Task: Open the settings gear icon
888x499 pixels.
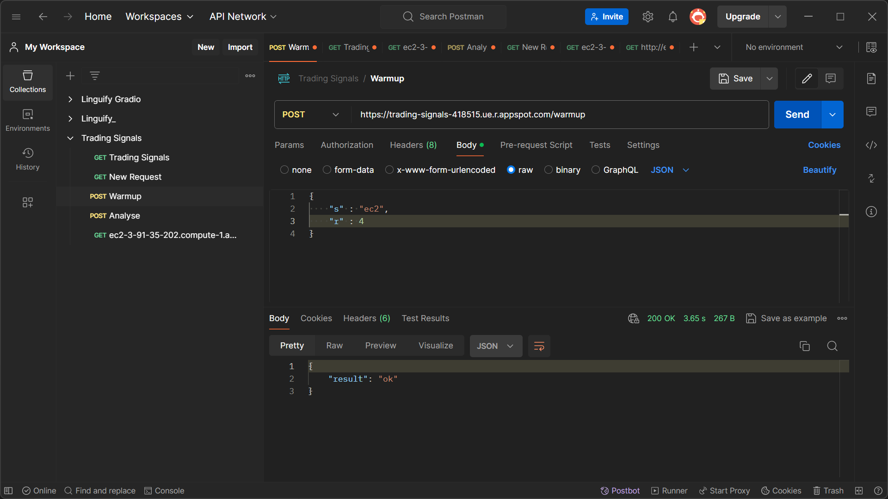Action: [647, 17]
